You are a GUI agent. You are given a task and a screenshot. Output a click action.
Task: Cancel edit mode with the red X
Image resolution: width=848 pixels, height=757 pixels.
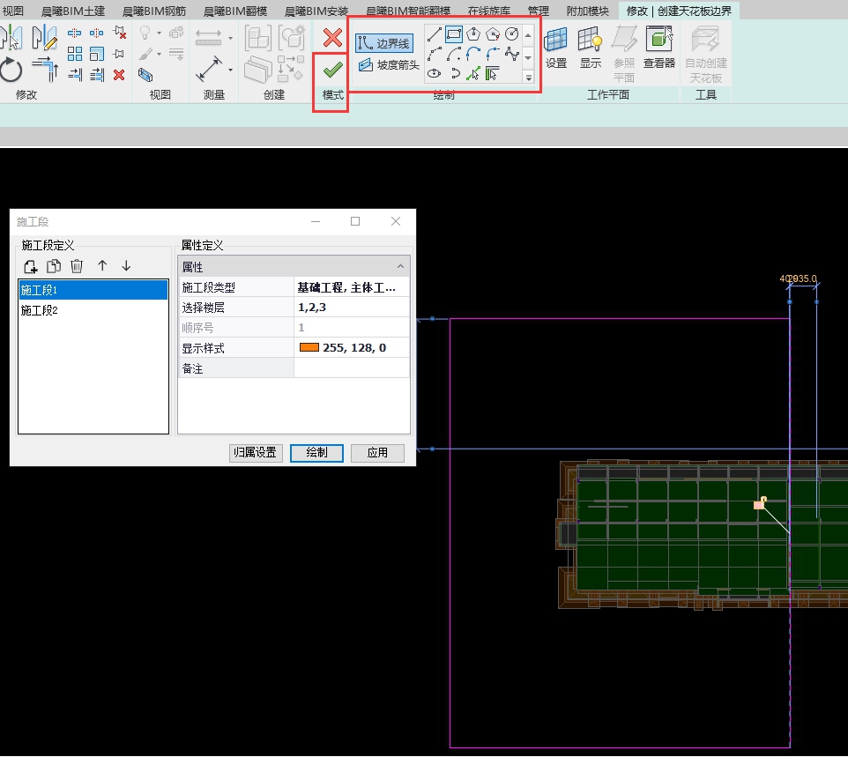coord(332,38)
